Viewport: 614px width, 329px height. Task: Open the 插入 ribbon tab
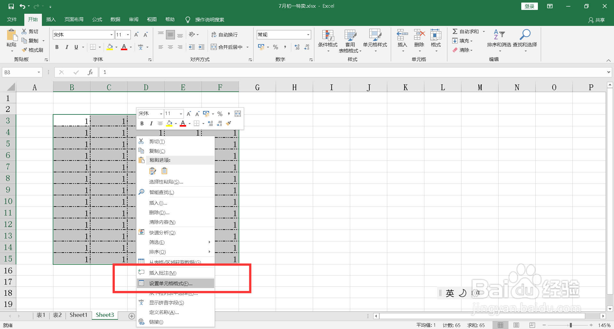point(51,20)
